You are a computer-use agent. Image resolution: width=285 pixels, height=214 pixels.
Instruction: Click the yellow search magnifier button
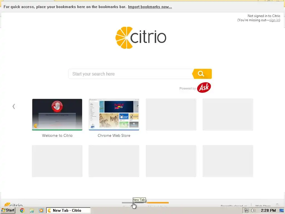click(202, 74)
